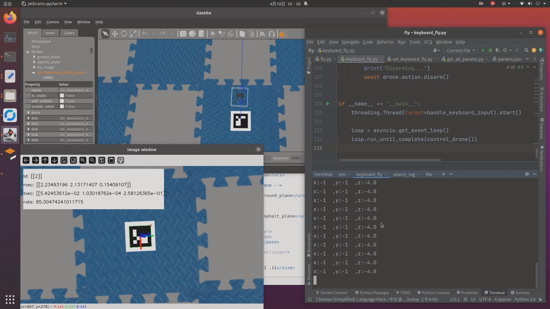Open the PyCharm Refactor menu
The height and width of the screenshot is (309, 550).
[x=385, y=42]
